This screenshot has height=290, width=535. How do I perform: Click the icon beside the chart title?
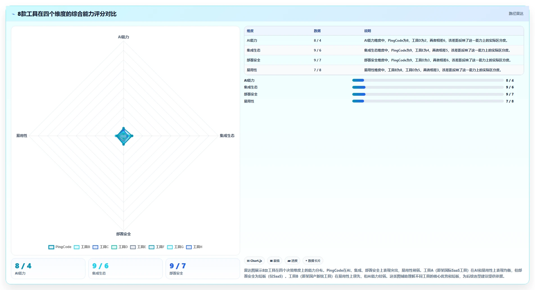[13, 14]
